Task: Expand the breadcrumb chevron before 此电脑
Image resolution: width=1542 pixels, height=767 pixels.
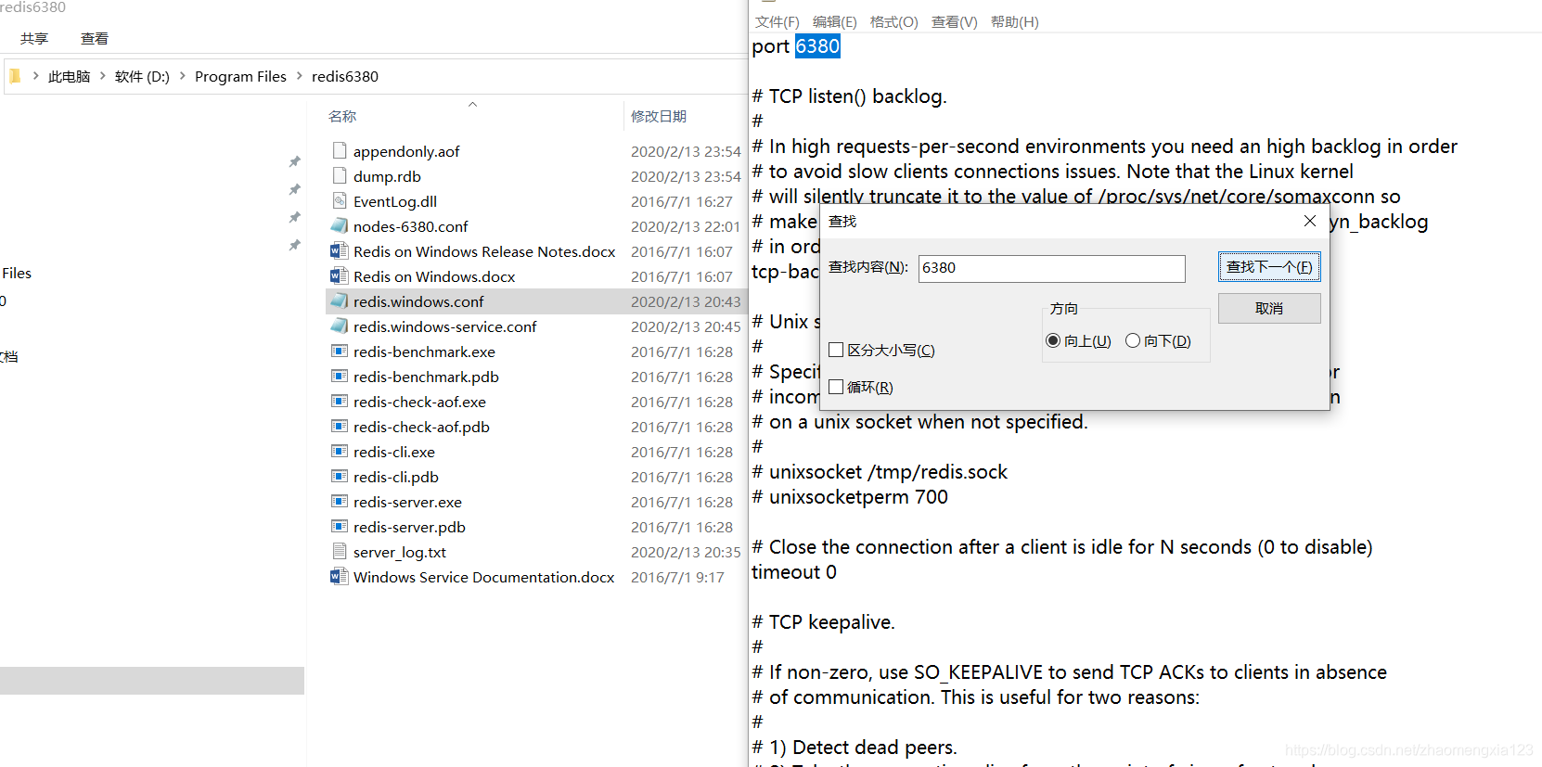Action: [x=35, y=76]
